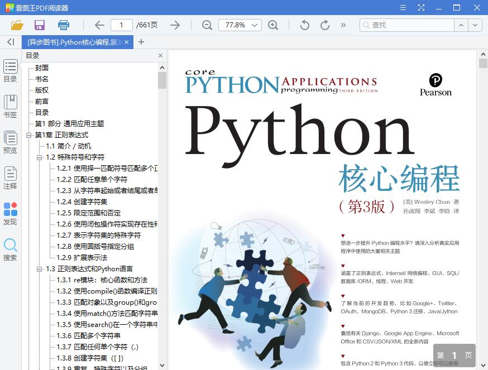Screen dimensions: 488x370
Task: Find the previous search result
Action: (x=461, y=25)
